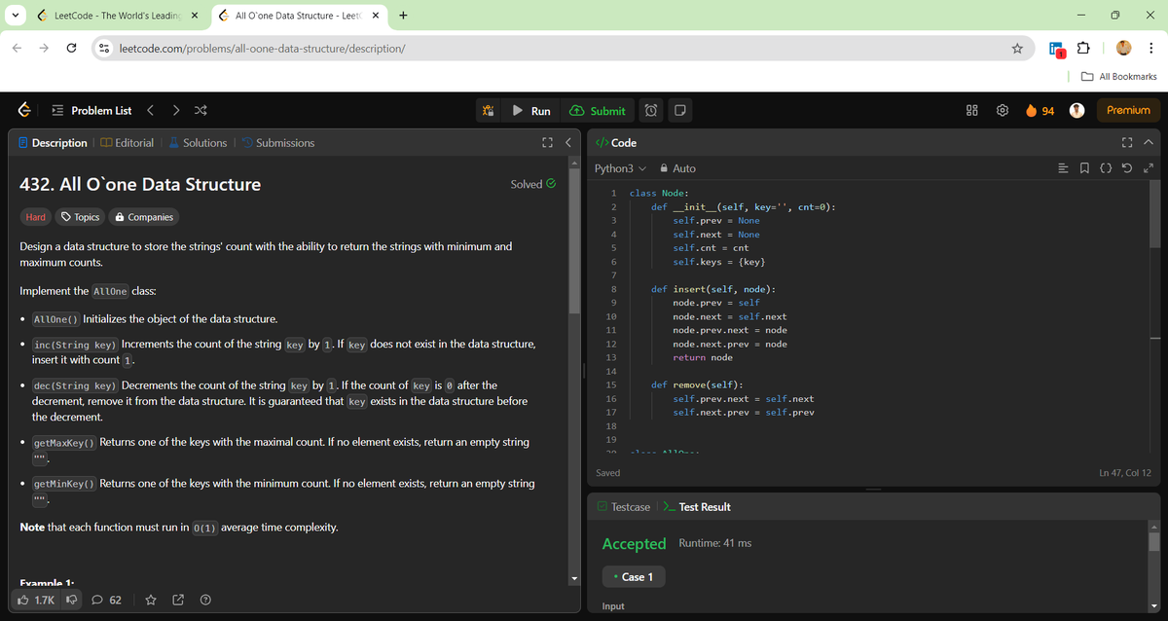Switch to the Editorial tab
This screenshot has width=1168, height=621.
click(x=127, y=143)
